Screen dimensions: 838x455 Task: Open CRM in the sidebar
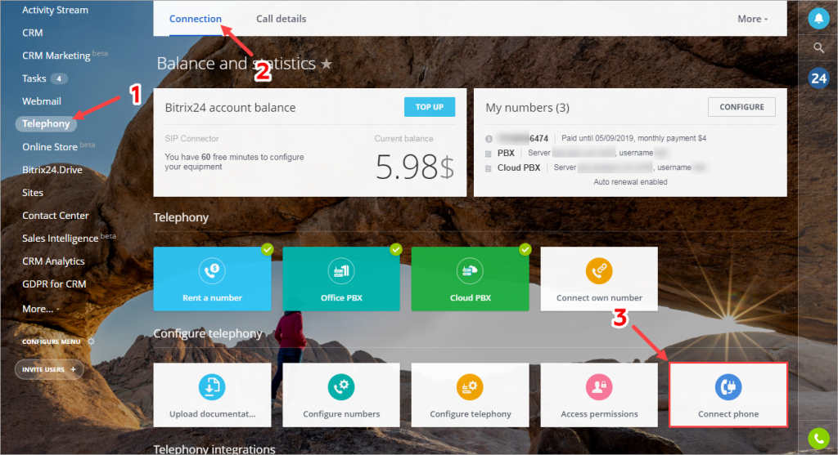(32, 33)
